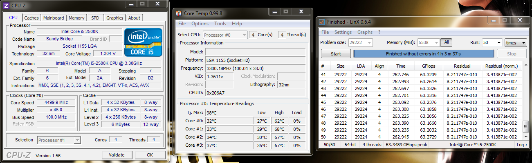Click the GFlops column header in LinX
This screenshot has width=532, height=163.
(x=428, y=66)
